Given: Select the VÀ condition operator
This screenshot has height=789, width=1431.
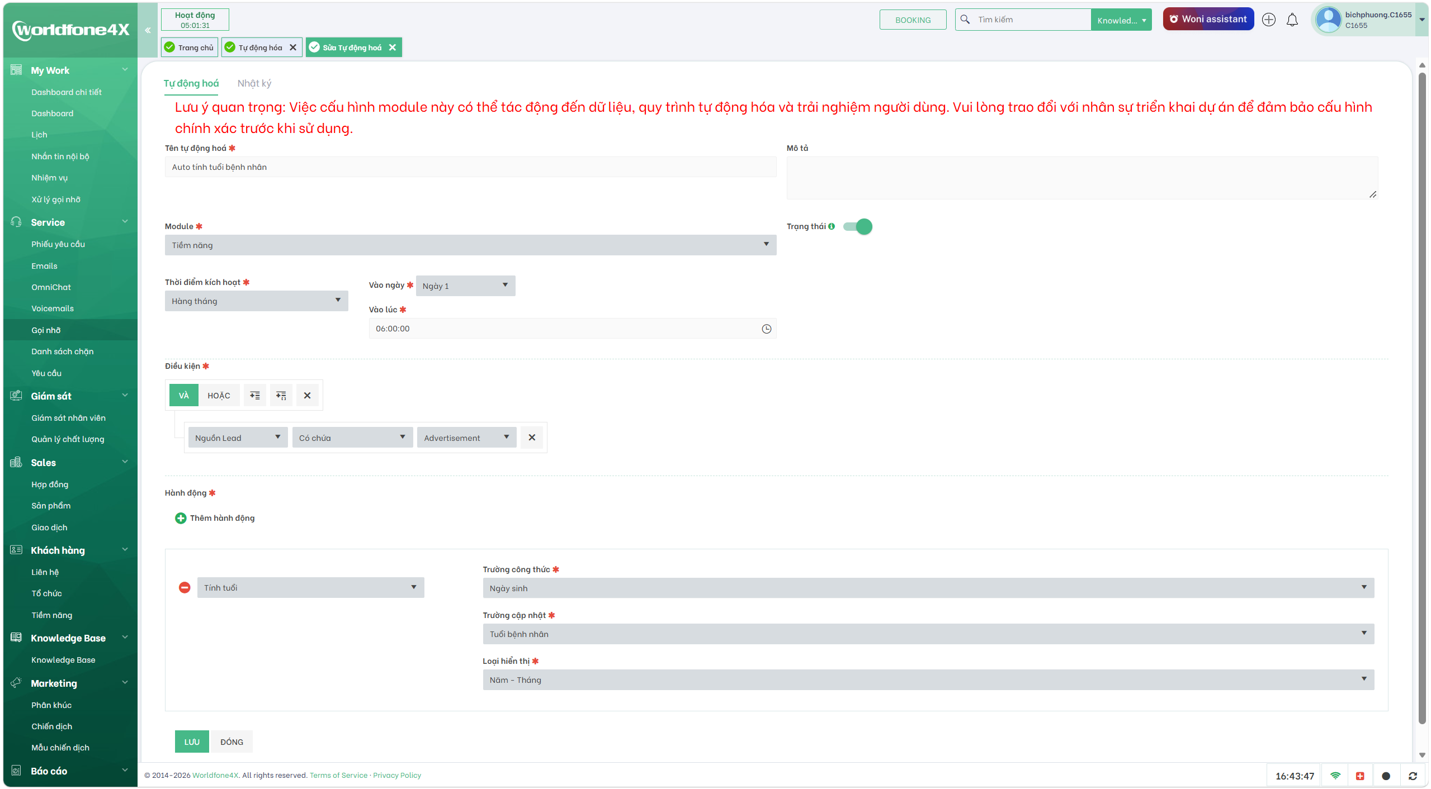Looking at the screenshot, I should click(x=184, y=395).
